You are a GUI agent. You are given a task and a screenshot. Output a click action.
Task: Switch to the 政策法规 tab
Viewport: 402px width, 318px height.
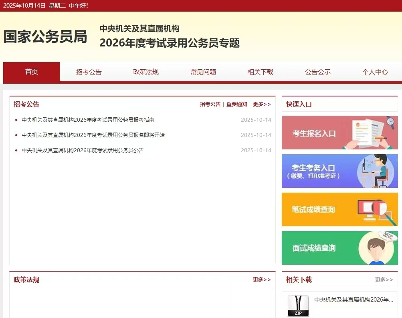coord(146,72)
